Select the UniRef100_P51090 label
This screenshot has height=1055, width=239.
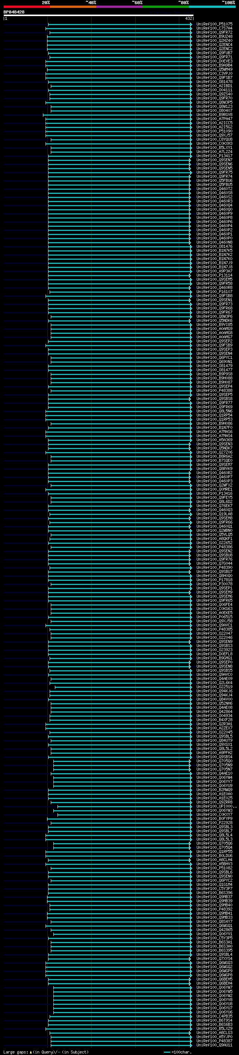(214, 131)
